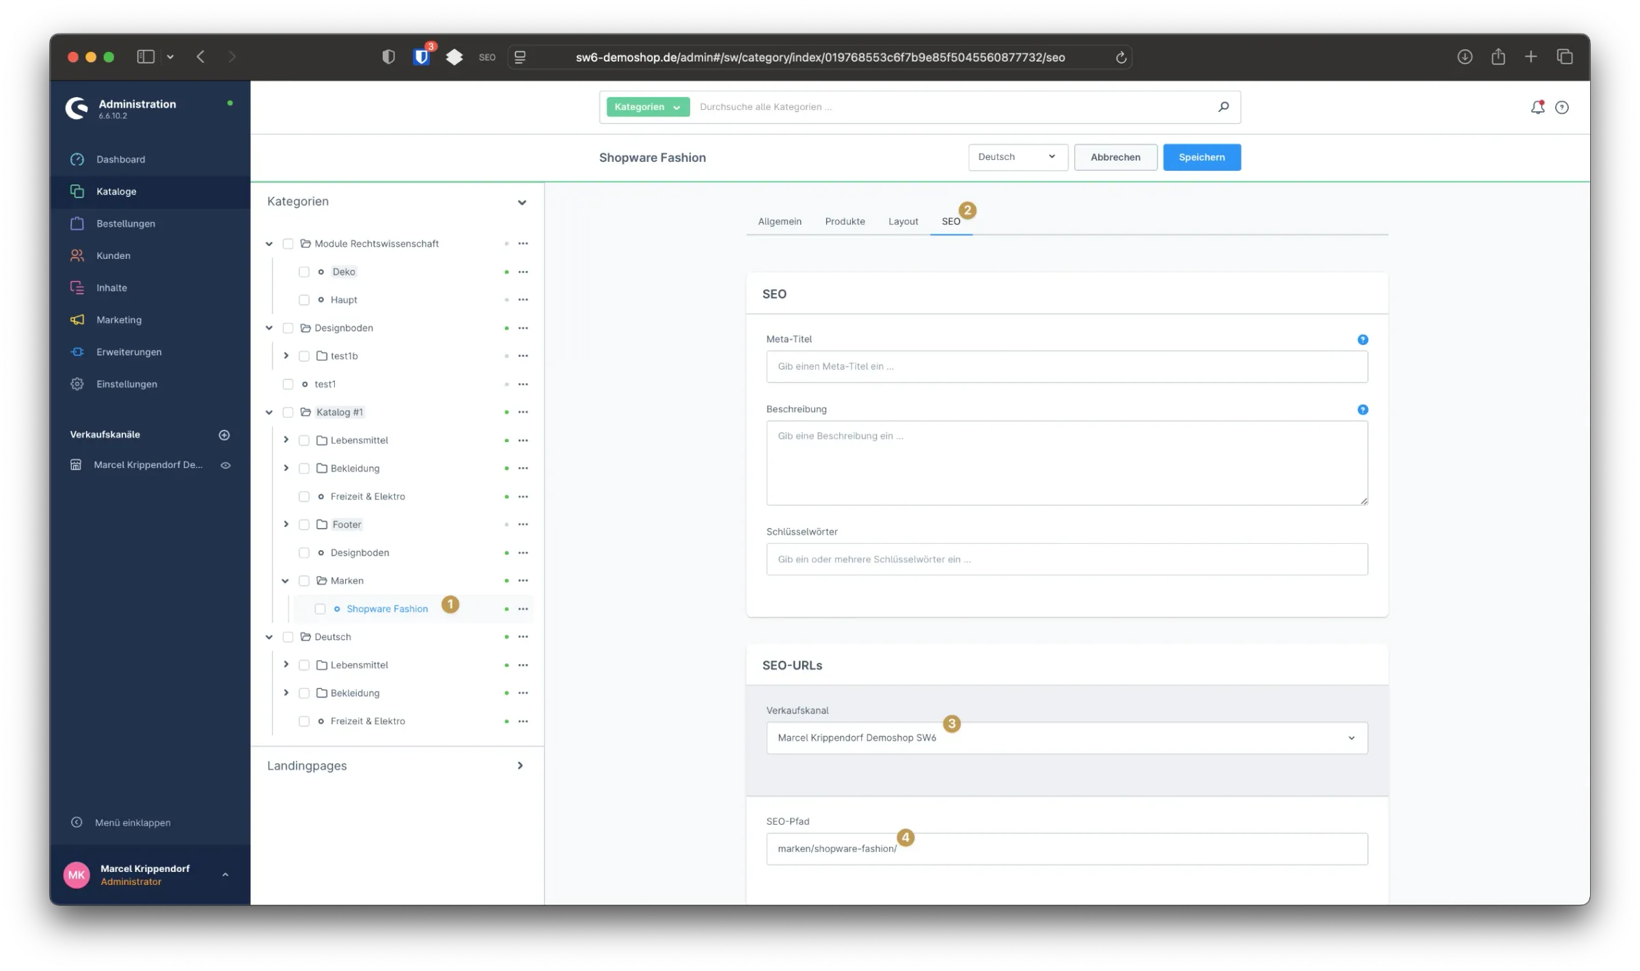This screenshot has width=1640, height=971.
Task: Tick the Freizeit & Elektro checkbox under Katalog #1
Action: [304, 497]
